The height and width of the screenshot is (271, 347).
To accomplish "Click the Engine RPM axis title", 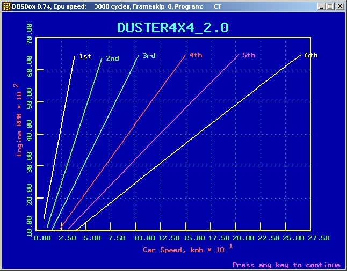I will [19, 120].
